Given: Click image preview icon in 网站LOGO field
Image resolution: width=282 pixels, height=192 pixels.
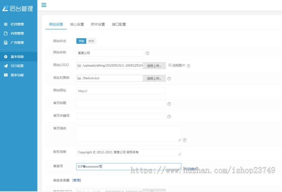Looking at the screenshot, I should pos(79,66).
